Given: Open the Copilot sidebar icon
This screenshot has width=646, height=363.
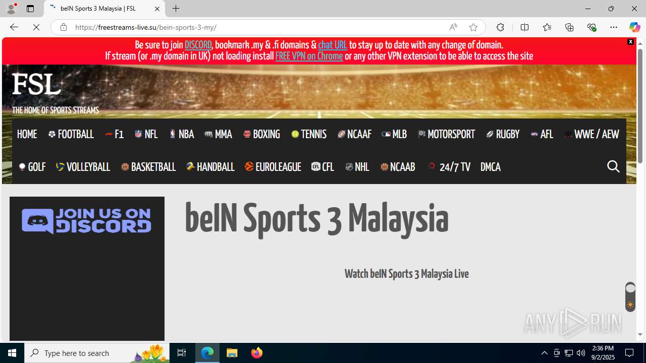Looking at the screenshot, I should 634,27.
